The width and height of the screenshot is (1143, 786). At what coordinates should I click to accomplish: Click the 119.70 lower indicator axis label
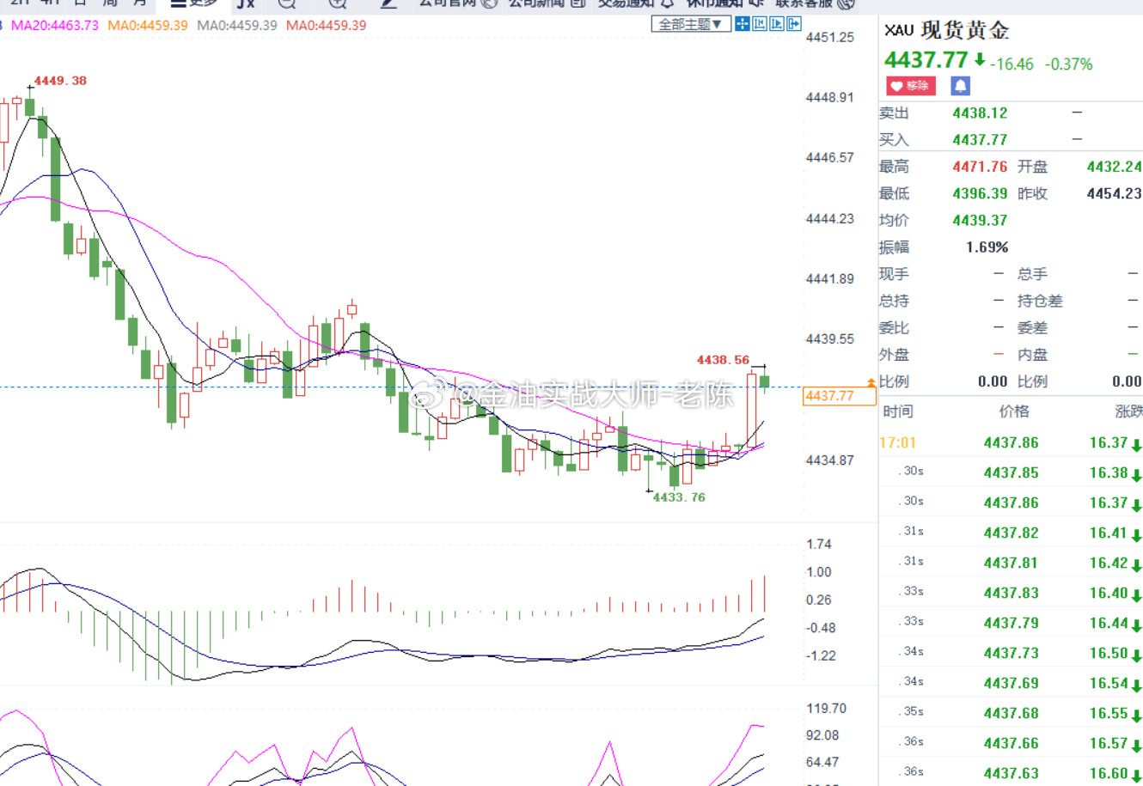(826, 708)
